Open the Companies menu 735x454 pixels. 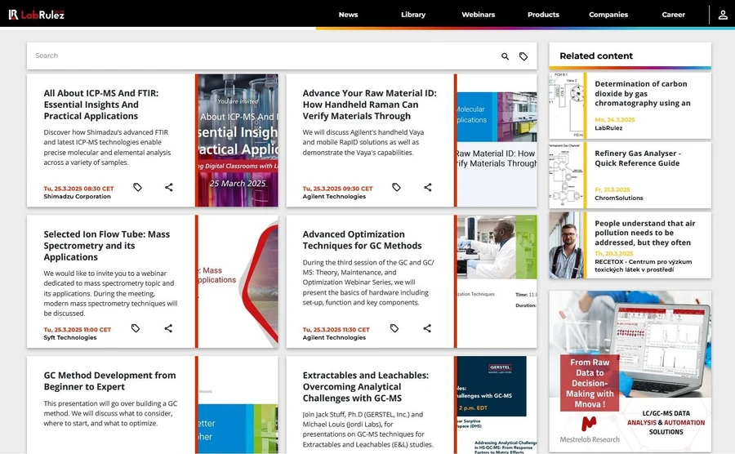[608, 15]
